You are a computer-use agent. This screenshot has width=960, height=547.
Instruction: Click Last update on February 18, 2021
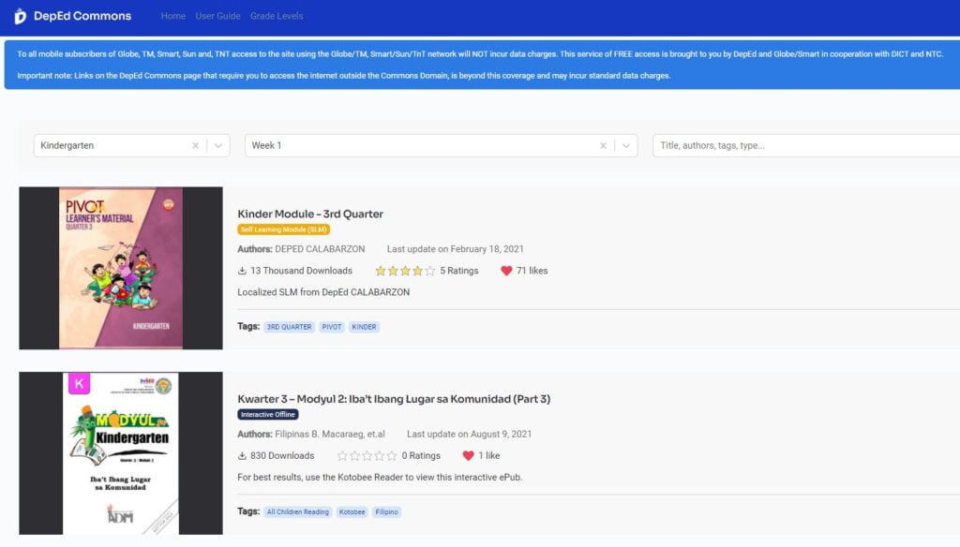pyautogui.click(x=456, y=249)
